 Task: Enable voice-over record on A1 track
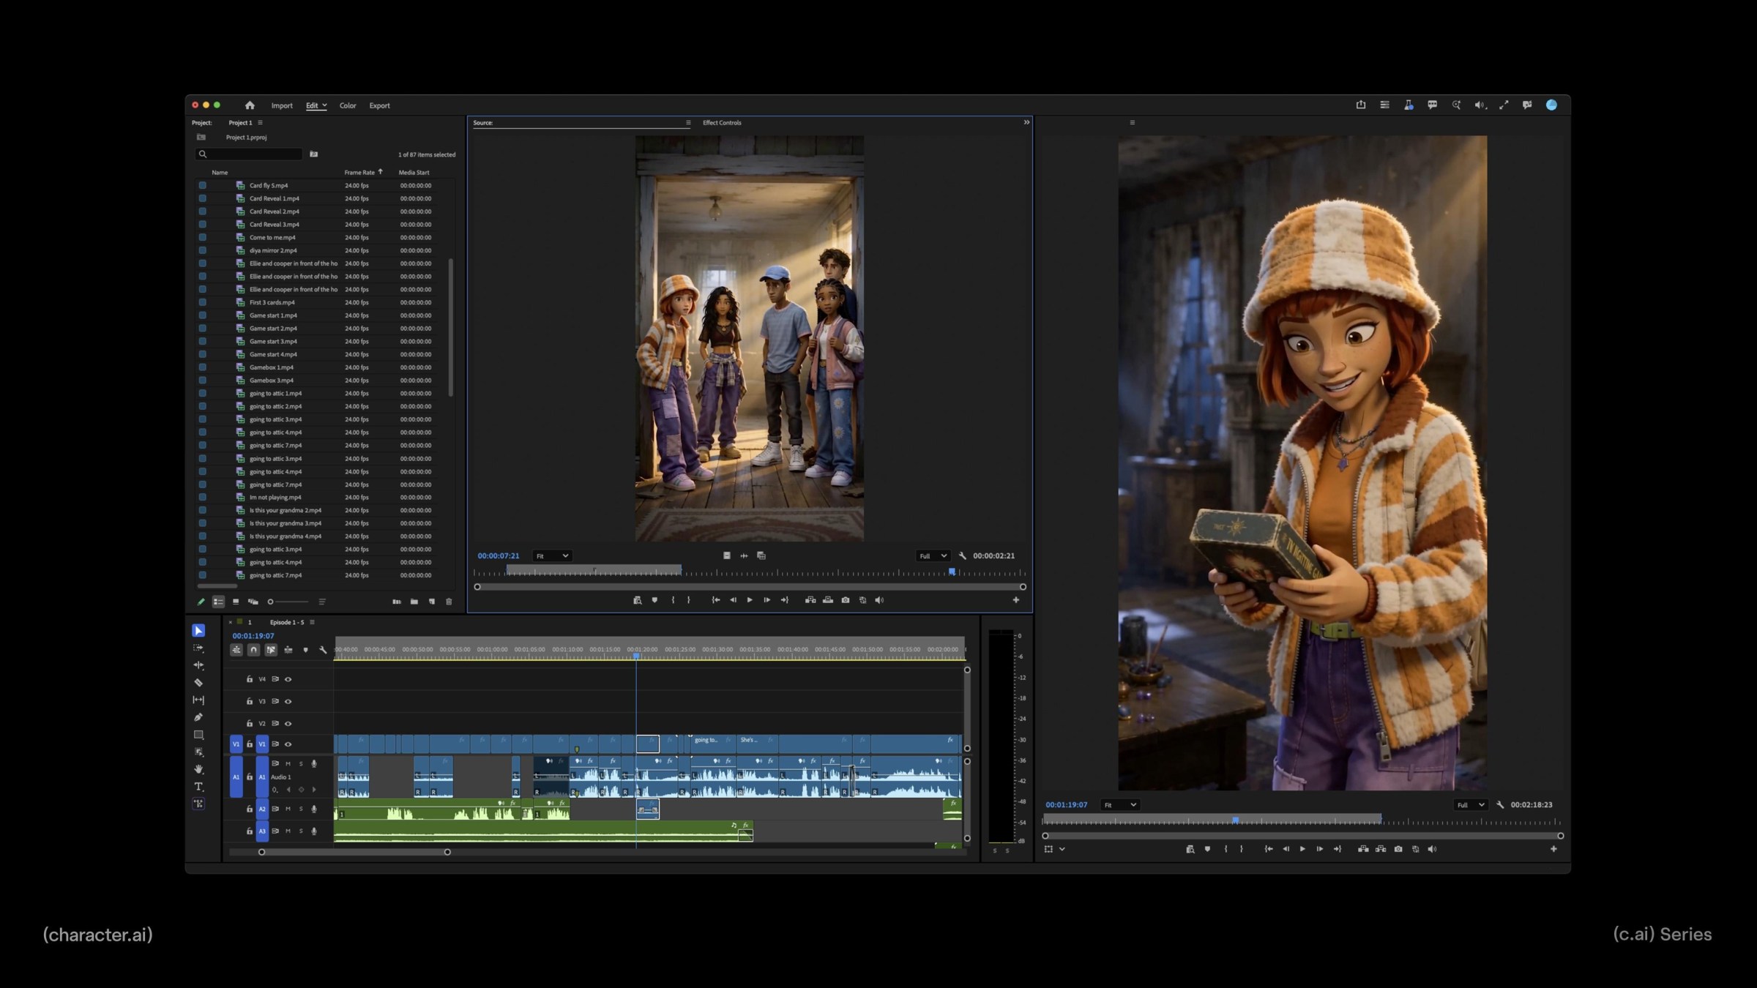pyautogui.click(x=314, y=763)
